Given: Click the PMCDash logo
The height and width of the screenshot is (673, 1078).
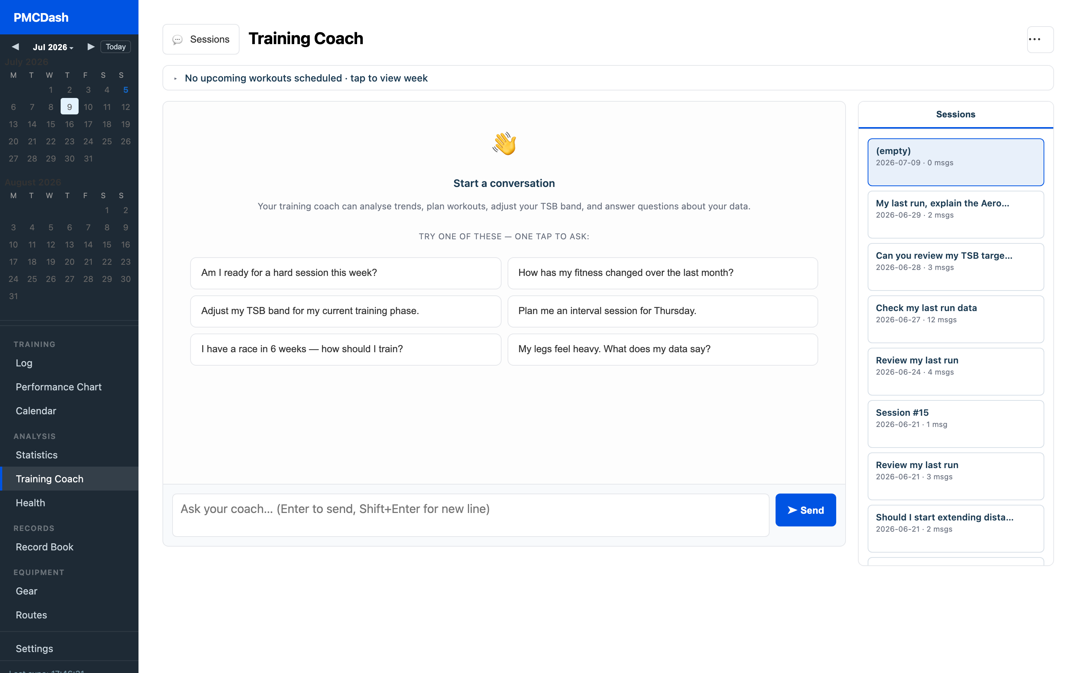Looking at the screenshot, I should tap(41, 17).
